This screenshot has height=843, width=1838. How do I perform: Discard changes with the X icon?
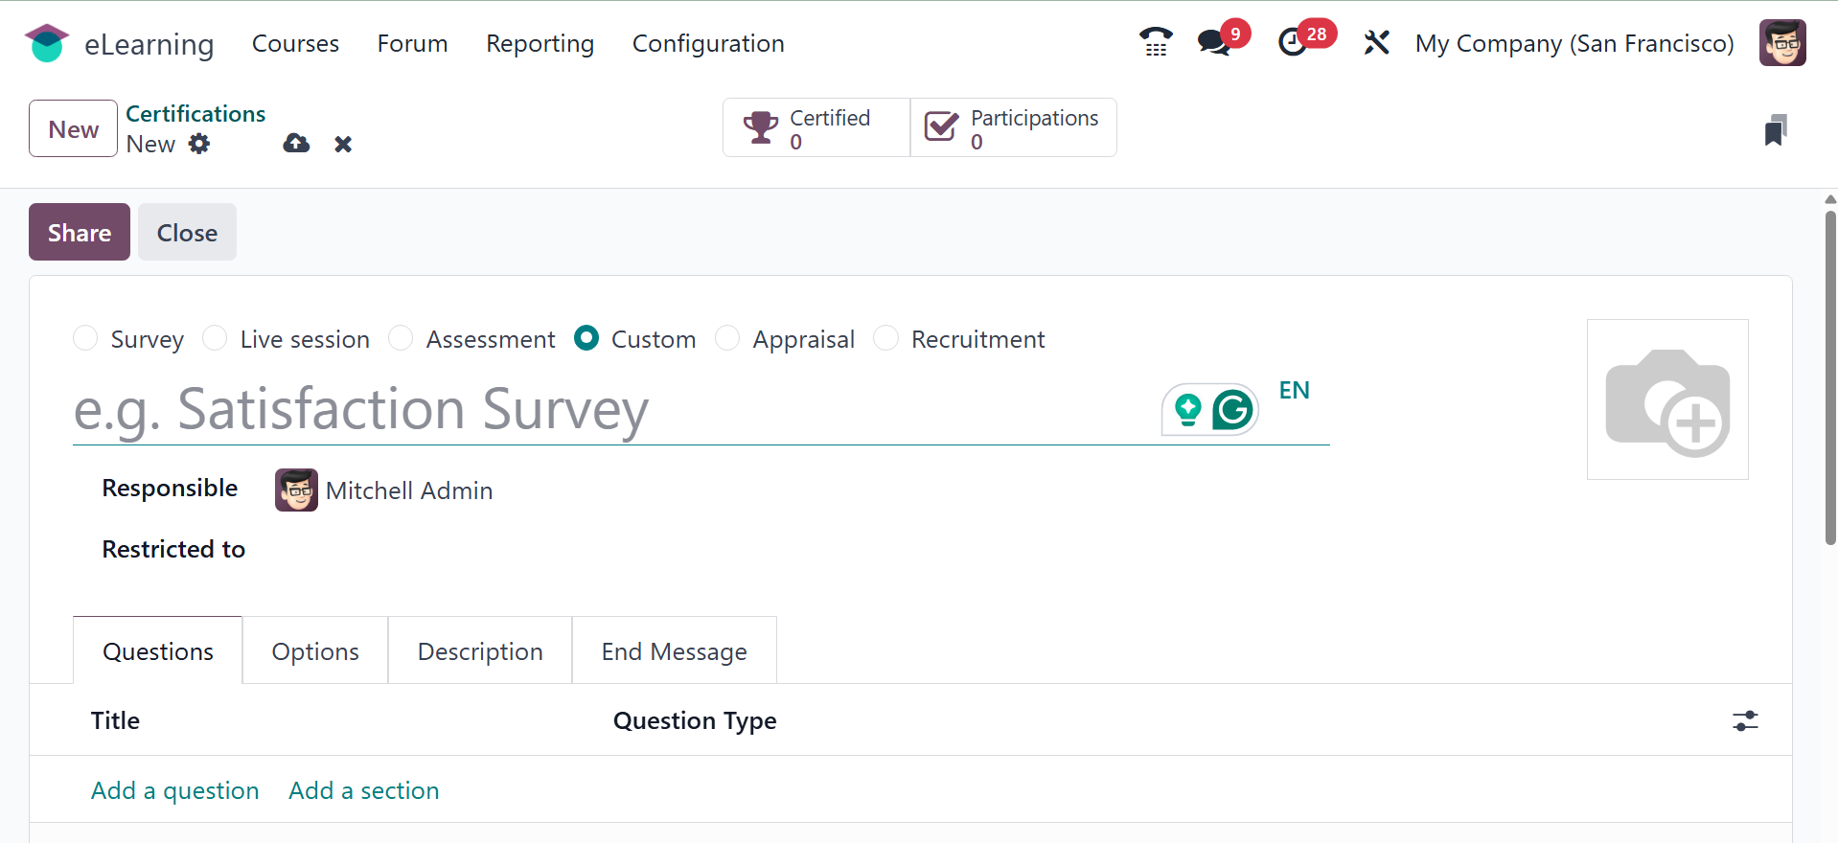coord(343,144)
